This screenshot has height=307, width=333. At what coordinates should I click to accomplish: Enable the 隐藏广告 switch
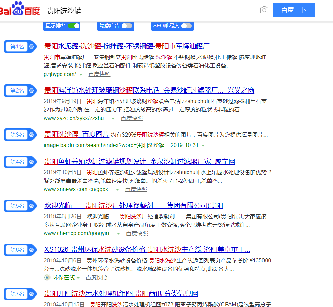tap(127, 26)
